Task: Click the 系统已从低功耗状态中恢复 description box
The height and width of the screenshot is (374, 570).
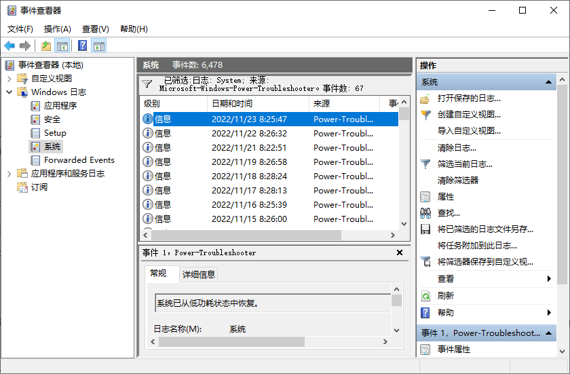Action: [273, 303]
